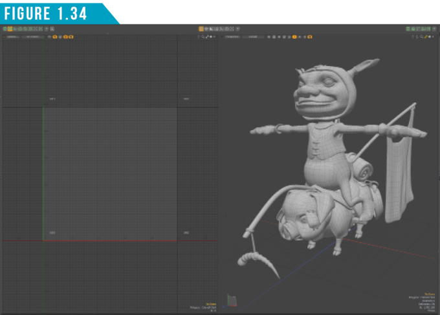Click the orange active mode icon in center toolbar
The height and width of the screenshot is (315, 440).
coord(201,29)
